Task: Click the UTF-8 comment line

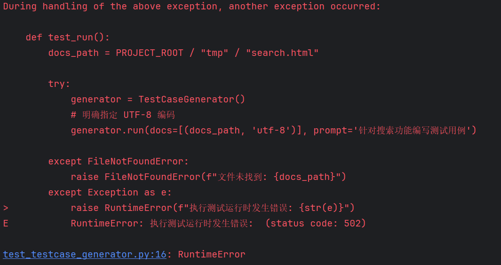Action: click(x=123, y=115)
